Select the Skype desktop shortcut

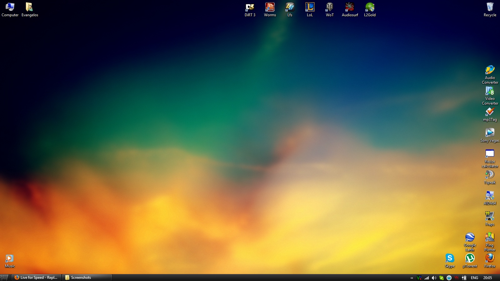[x=450, y=261]
